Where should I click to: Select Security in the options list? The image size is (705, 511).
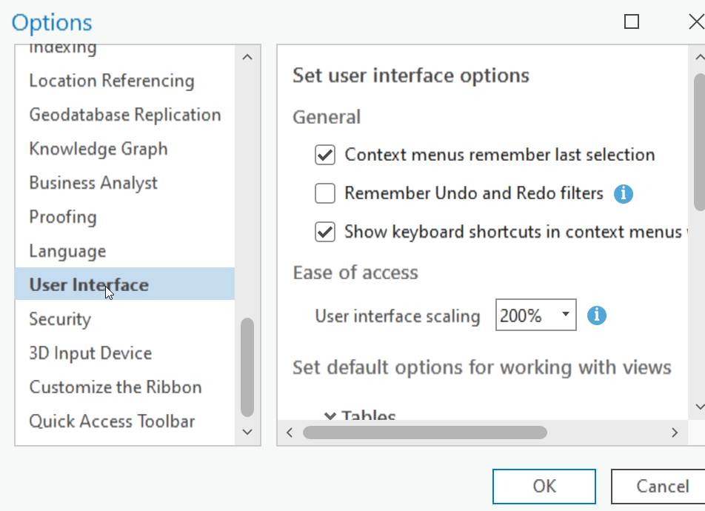pos(60,319)
